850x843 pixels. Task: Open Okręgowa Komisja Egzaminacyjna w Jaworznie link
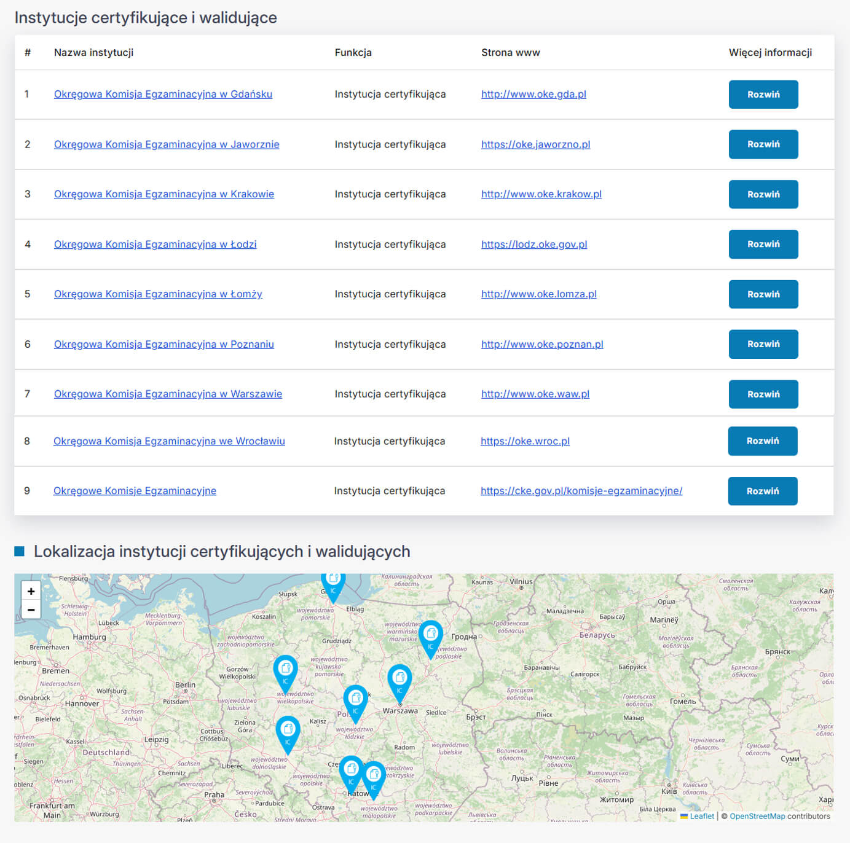point(167,144)
